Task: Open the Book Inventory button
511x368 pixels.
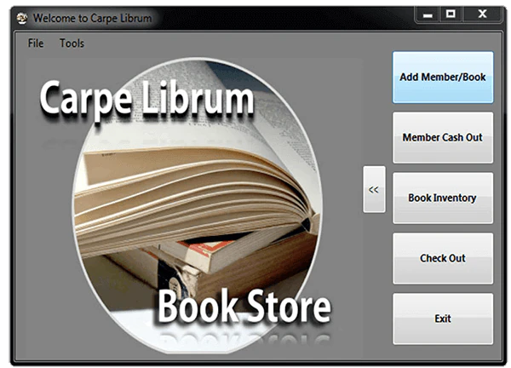Action: [443, 198]
